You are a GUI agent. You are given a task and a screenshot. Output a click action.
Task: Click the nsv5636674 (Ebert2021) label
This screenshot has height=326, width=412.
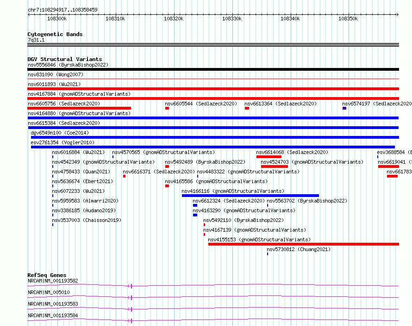tap(82, 181)
